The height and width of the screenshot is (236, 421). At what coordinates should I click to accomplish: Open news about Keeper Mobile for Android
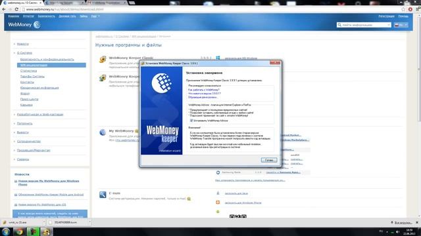51,195
